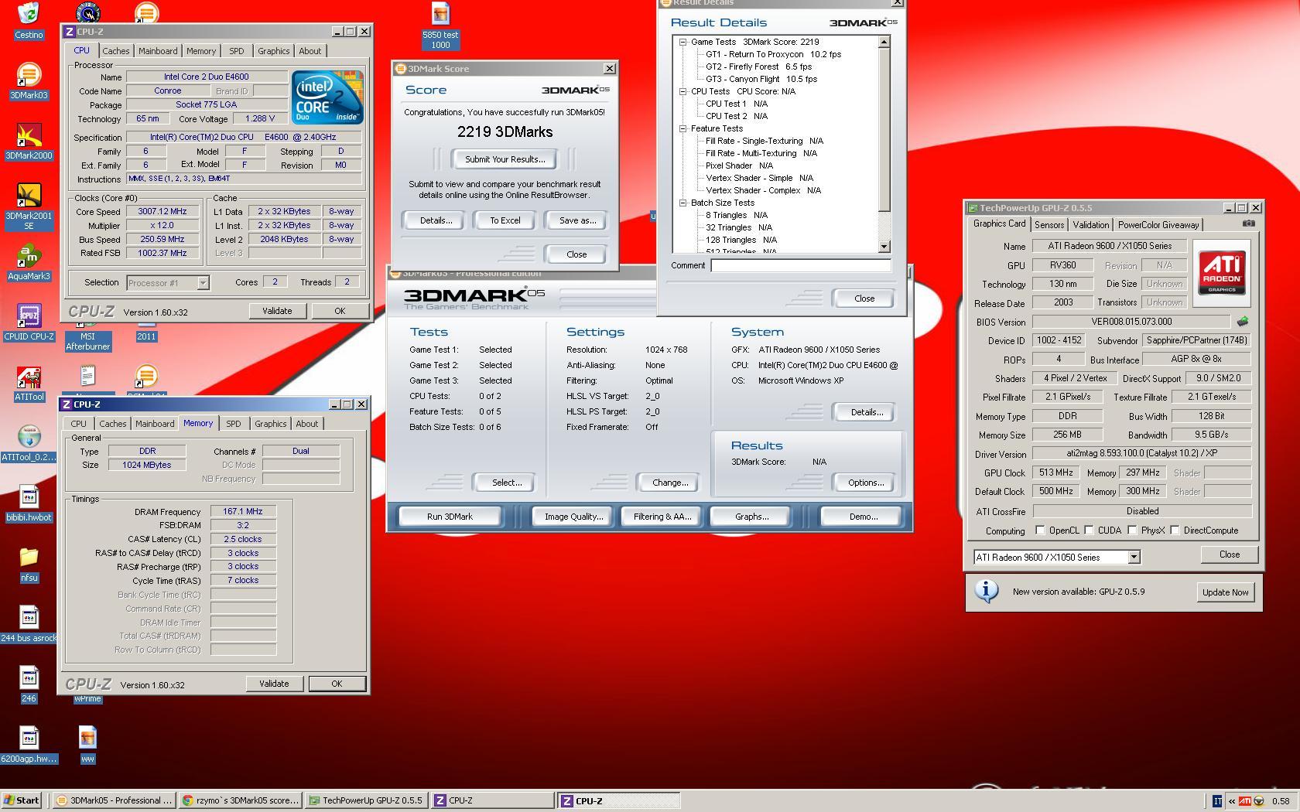Image resolution: width=1300 pixels, height=812 pixels.
Task: Open Sensors tab in GPU-Z
Action: pyautogui.click(x=1049, y=225)
